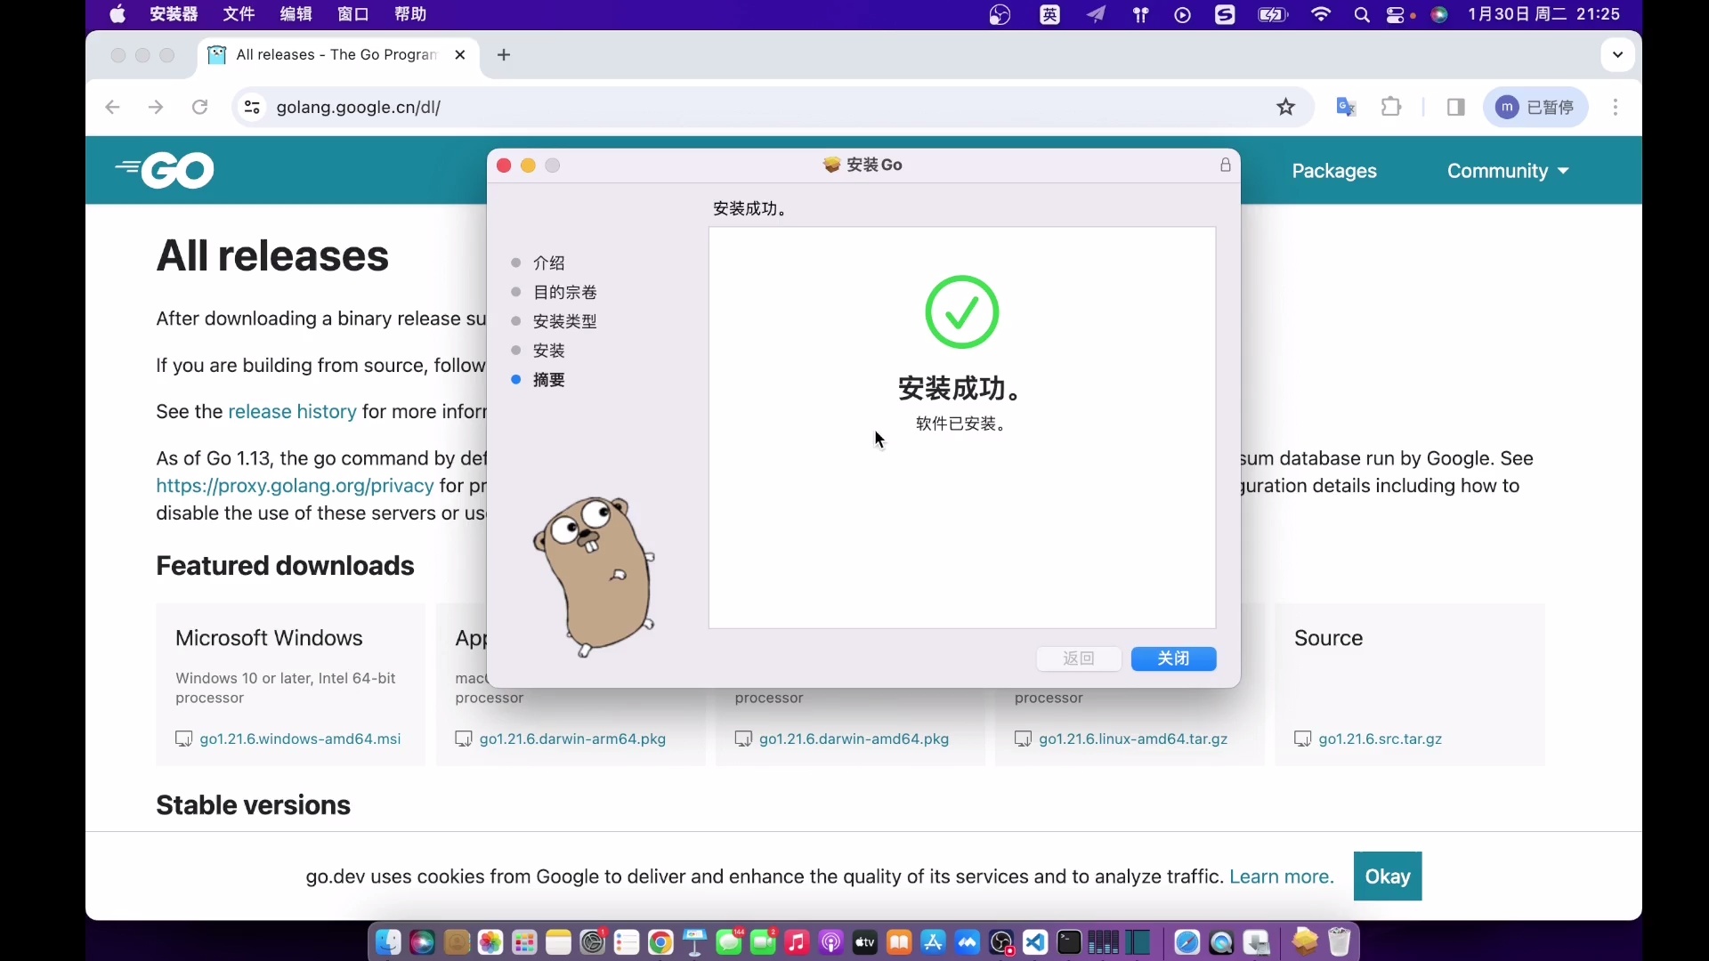
Task: Open the side panel icon in Chrome toolbar
Action: [x=1456, y=107]
